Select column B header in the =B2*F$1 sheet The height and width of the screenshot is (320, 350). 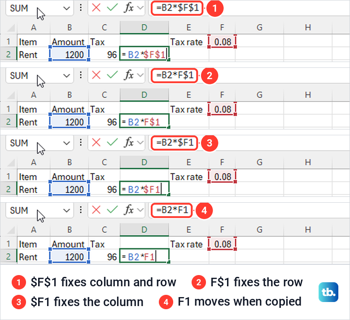tap(70, 95)
